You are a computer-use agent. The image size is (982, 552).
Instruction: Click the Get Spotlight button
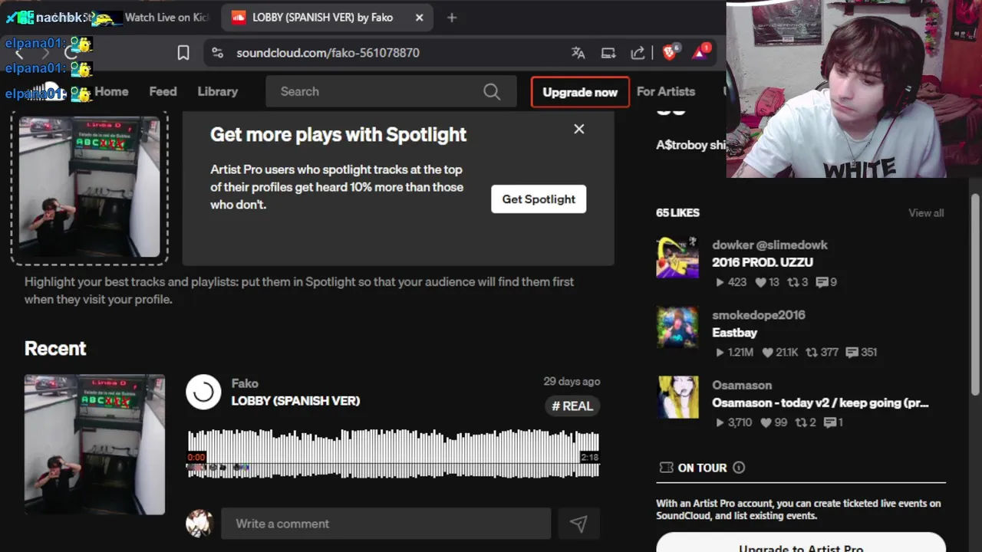[x=539, y=199]
